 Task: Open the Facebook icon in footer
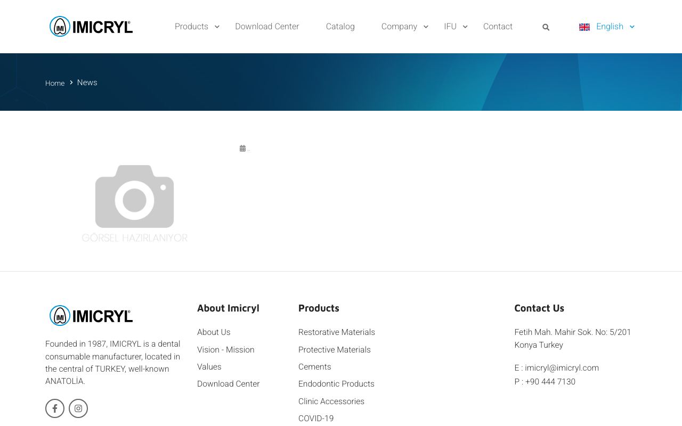(55, 408)
